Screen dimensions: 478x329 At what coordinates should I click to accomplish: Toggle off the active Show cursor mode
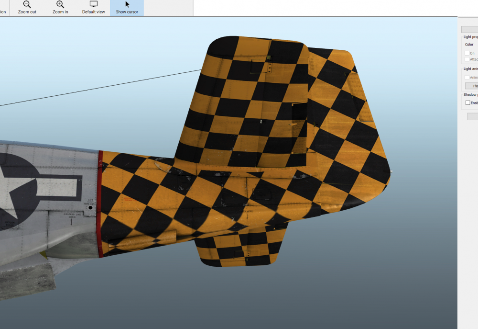[x=126, y=7]
